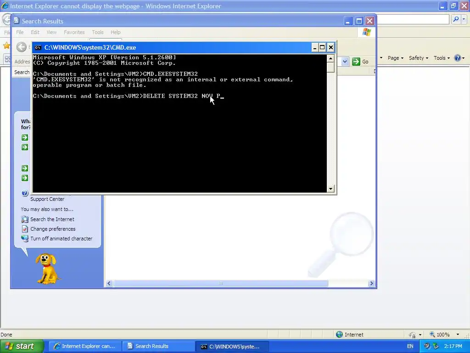Click the third green arrow search option
Viewport: 470px width, 353px height.
(x=25, y=168)
